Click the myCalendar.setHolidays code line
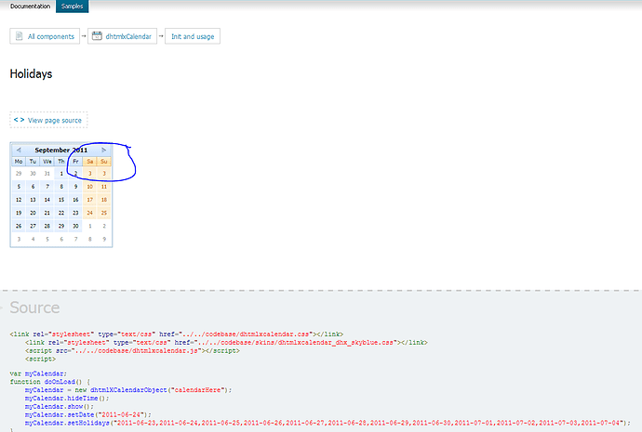 click(328, 423)
